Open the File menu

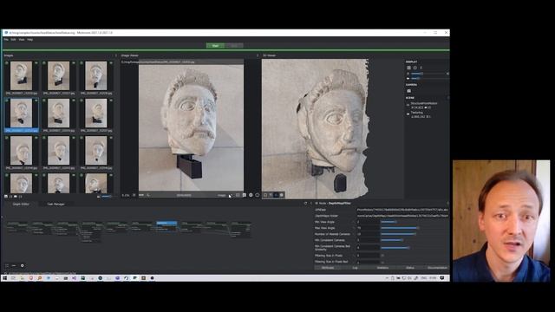[x=6, y=40]
